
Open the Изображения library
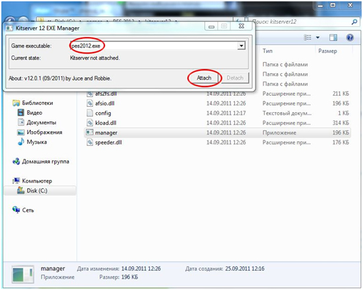coord(44,132)
